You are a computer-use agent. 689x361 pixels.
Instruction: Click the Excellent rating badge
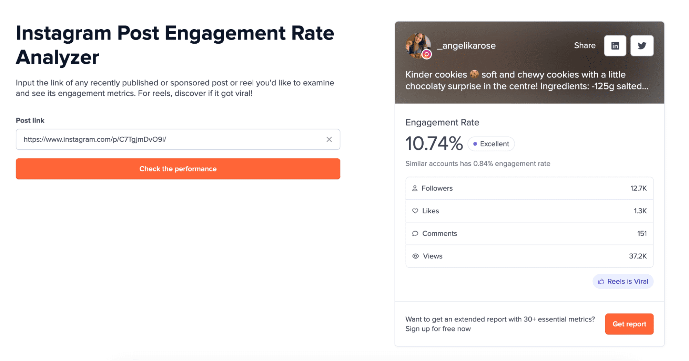[x=491, y=144]
